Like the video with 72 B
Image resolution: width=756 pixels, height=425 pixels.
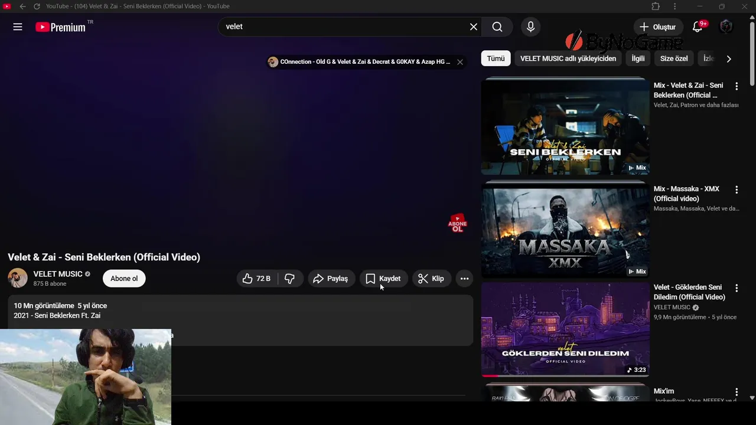pyautogui.click(x=256, y=279)
